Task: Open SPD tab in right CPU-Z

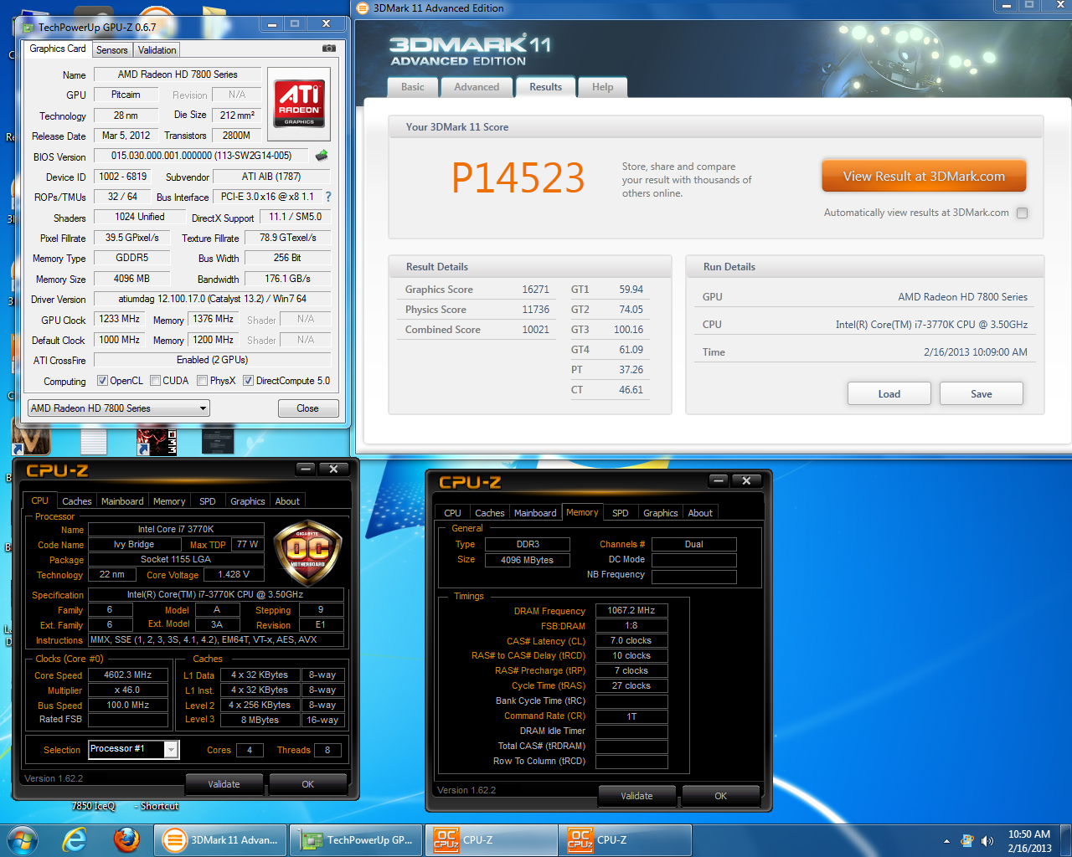Action: point(621,513)
